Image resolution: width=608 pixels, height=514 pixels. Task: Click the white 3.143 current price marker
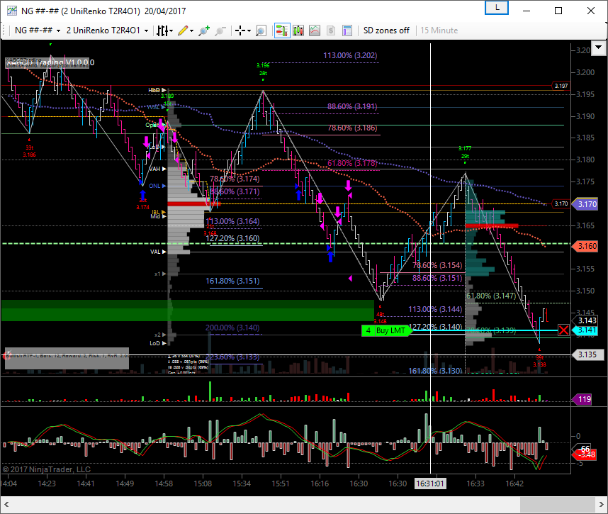587,320
